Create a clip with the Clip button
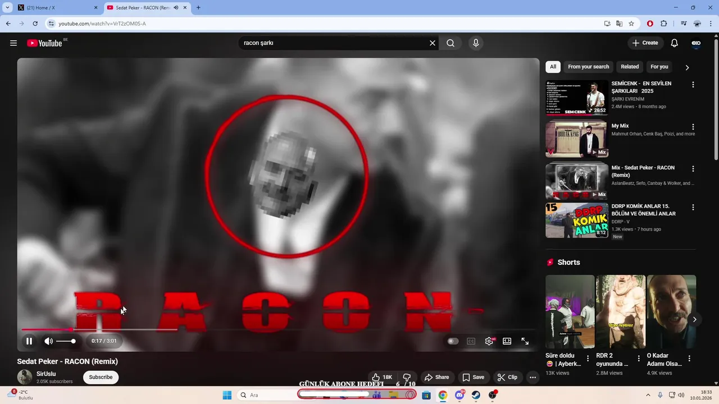719x404 pixels. click(x=507, y=377)
